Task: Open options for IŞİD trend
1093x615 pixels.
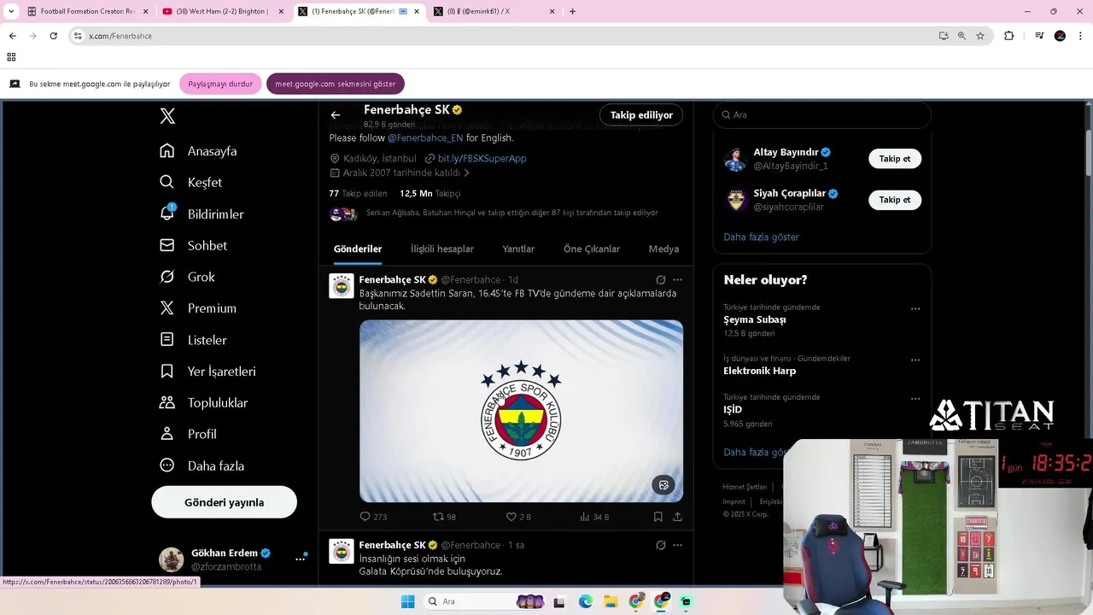Action: pyautogui.click(x=915, y=399)
